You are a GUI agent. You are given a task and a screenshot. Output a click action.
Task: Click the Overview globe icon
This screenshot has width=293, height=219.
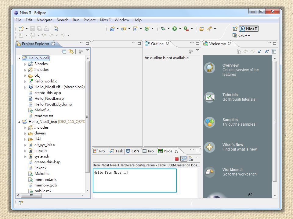coord(210,68)
